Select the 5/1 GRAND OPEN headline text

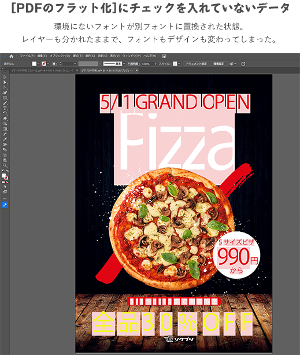(175, 102)
